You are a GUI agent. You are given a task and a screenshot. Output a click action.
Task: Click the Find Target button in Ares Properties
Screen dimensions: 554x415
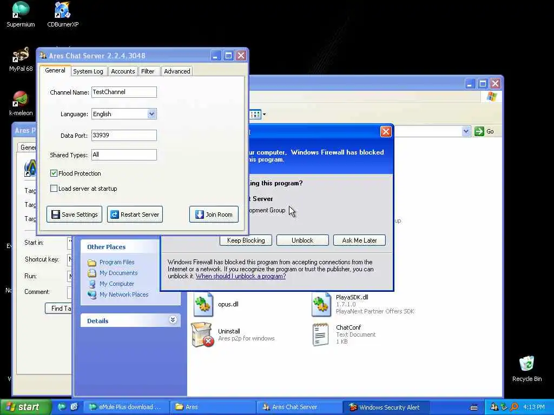tap(58, 309)
